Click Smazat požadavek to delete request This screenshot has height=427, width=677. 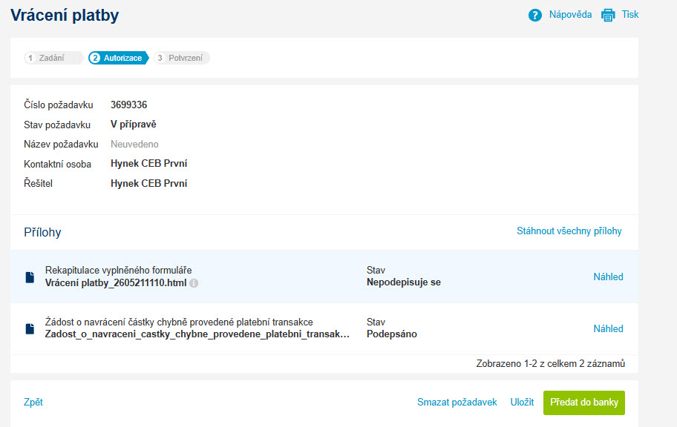coord(457,402)
